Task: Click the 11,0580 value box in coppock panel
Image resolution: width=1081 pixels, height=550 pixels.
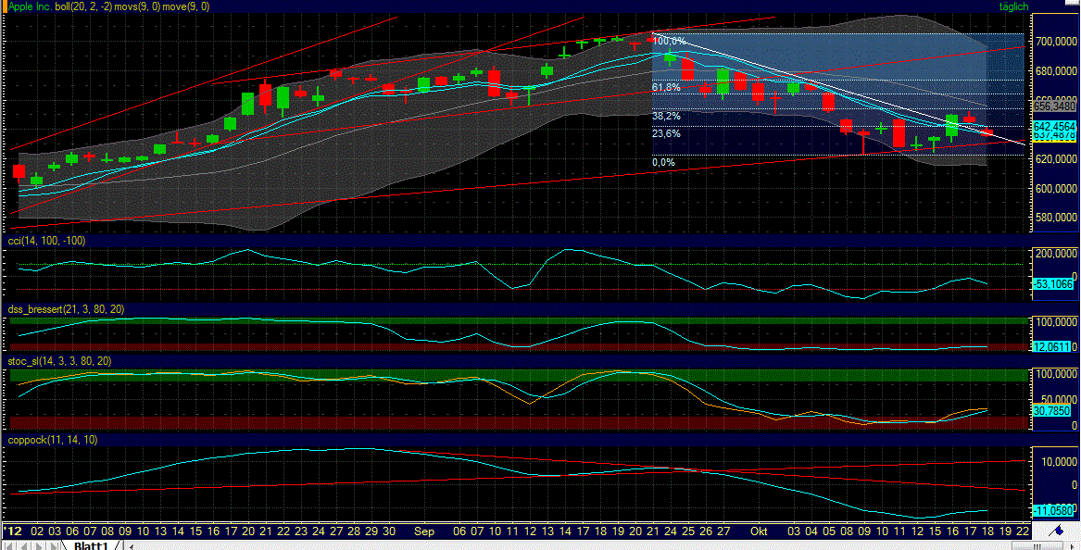Action: [1055, 509]
